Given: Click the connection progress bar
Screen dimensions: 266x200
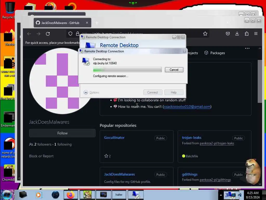Looking at the screenshot, I should click(x=127, y=70).
